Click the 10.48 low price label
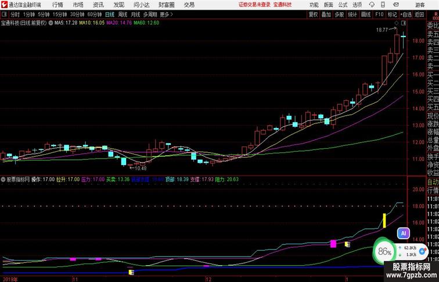This screenshot has width=439, height=282. [x=141, y=169]
